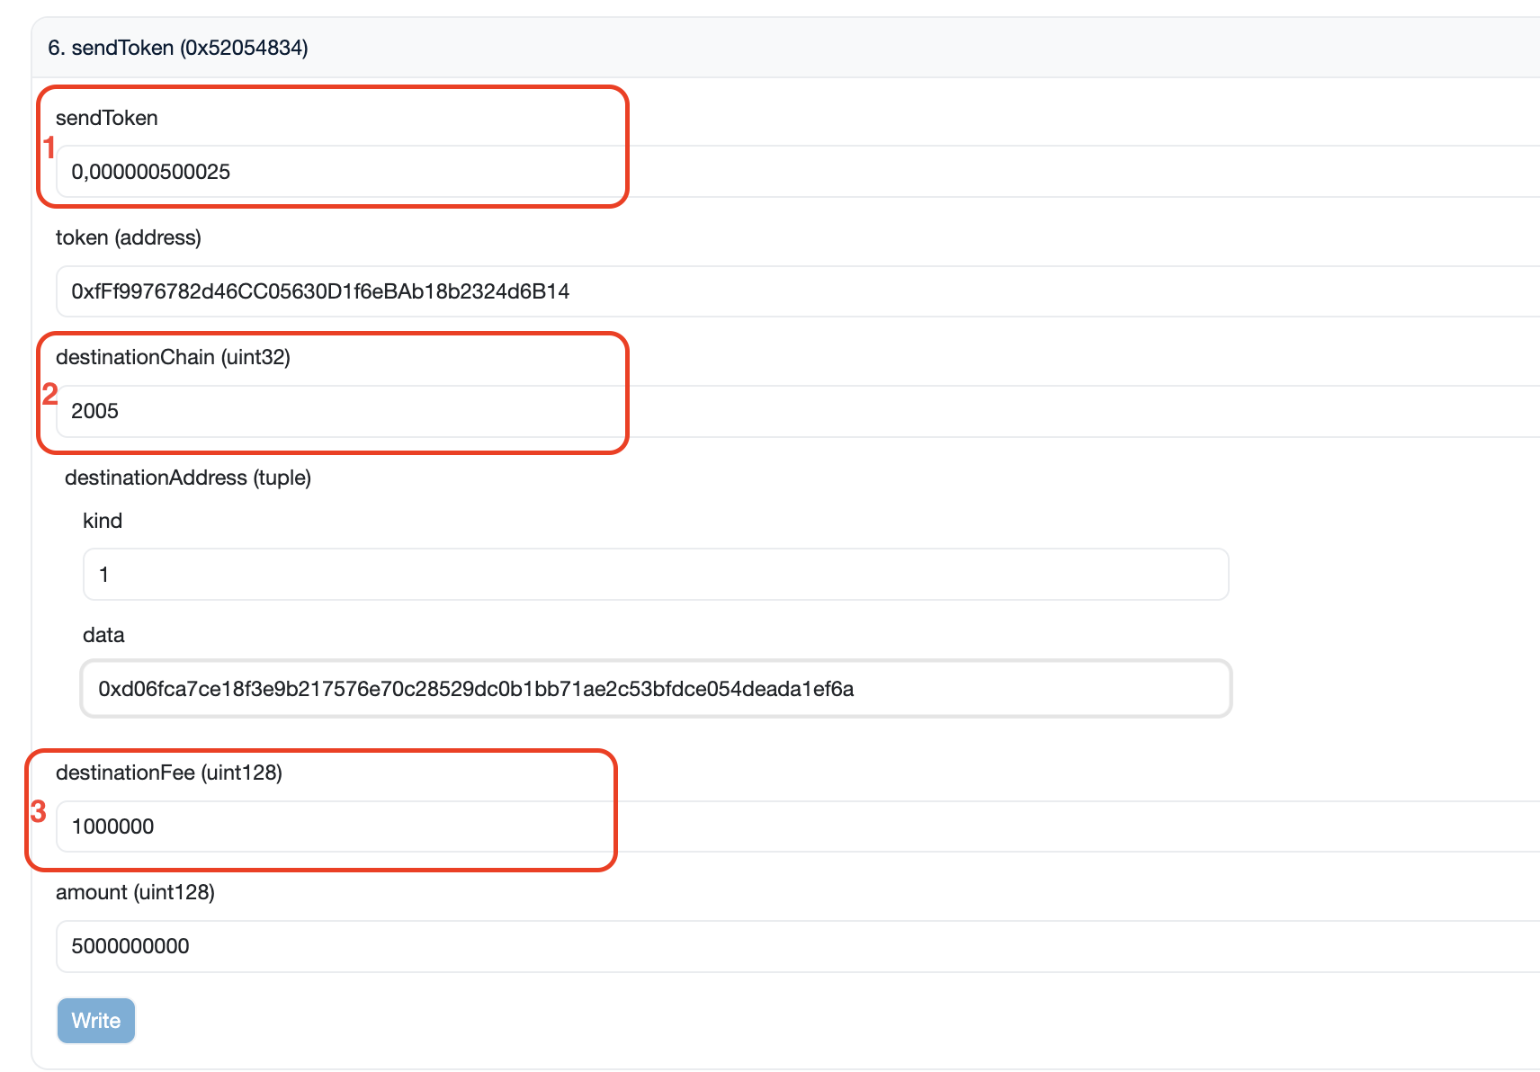Click the sendToken field label
Screen dimensions: 1540x1072
(x=107, y=118)
